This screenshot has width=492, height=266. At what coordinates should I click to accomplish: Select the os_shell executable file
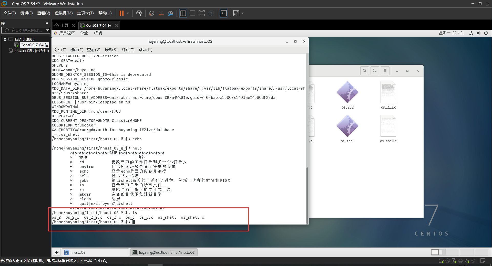(347, 129)
